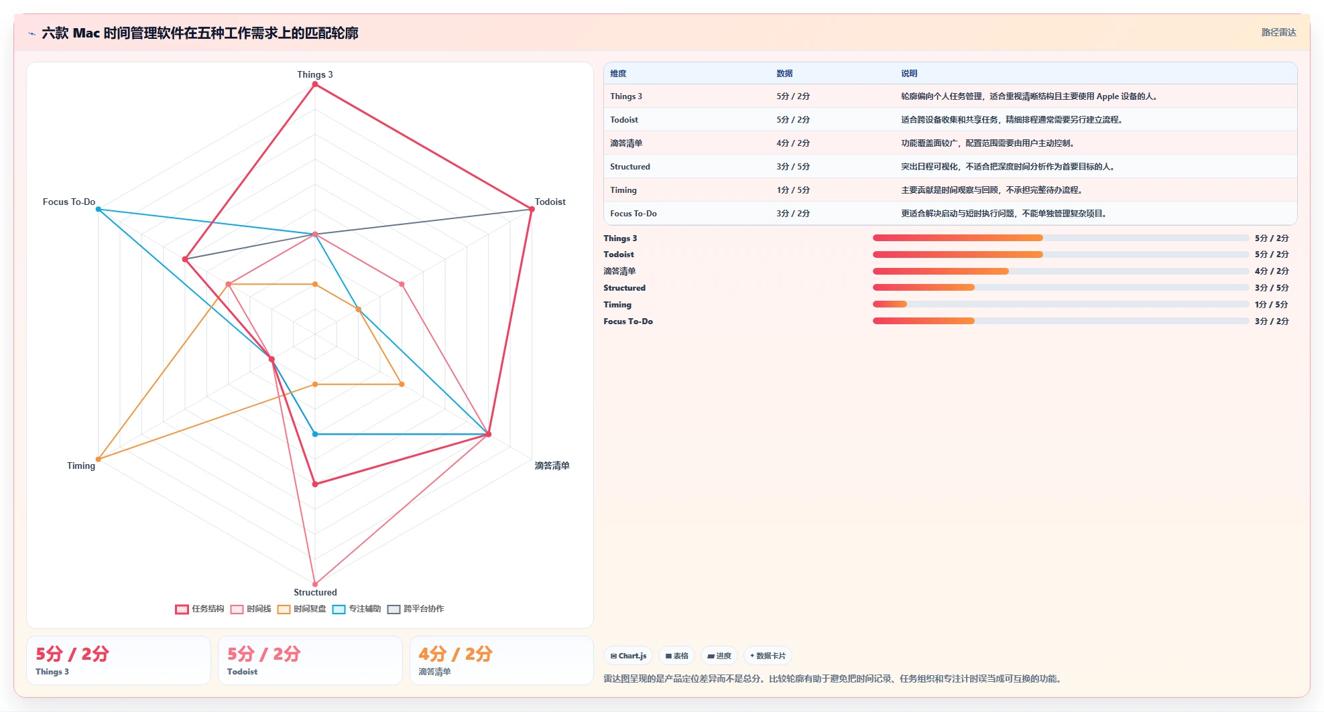Toggle the 专注辅助 legend series
1324x712 pixels.
point(357,609)
